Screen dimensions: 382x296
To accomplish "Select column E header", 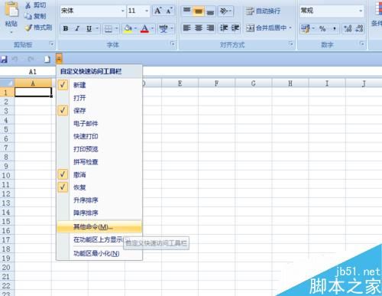I will 180,83.
